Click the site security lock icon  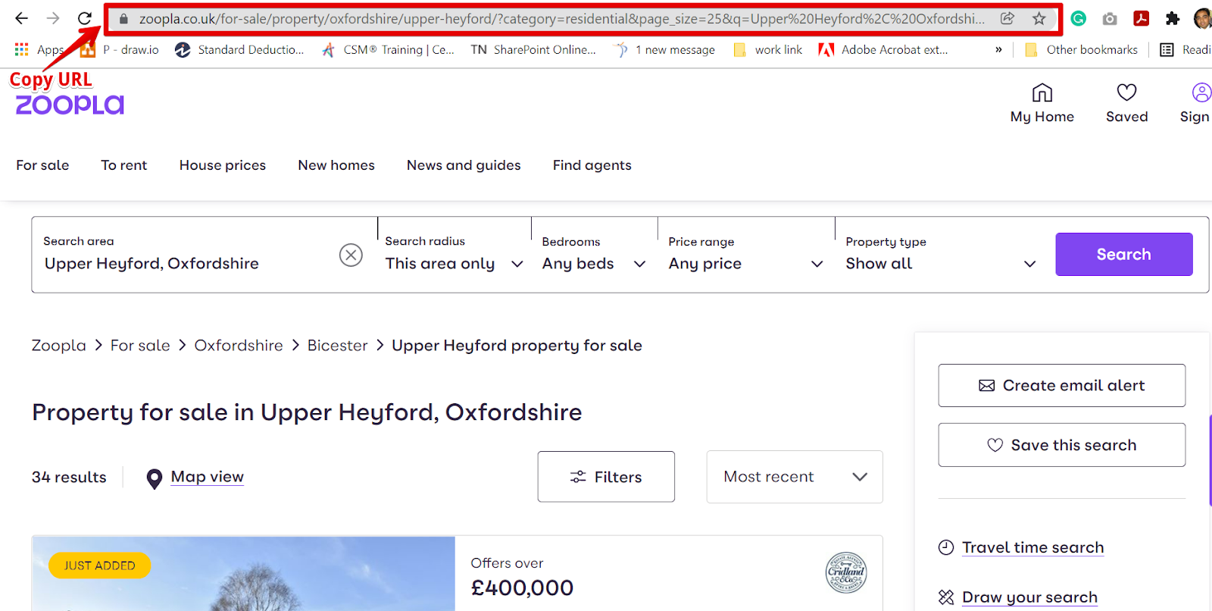pyautogui.click(x=123, y=19)
